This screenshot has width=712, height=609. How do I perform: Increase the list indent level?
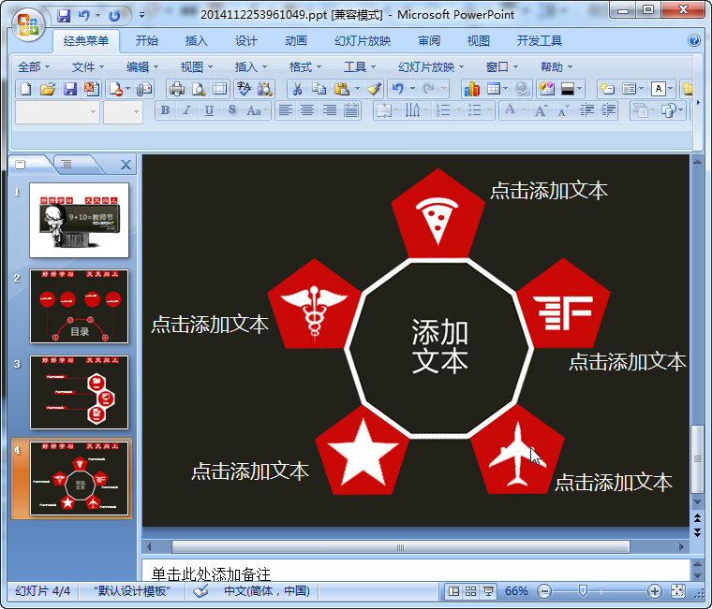608,110
